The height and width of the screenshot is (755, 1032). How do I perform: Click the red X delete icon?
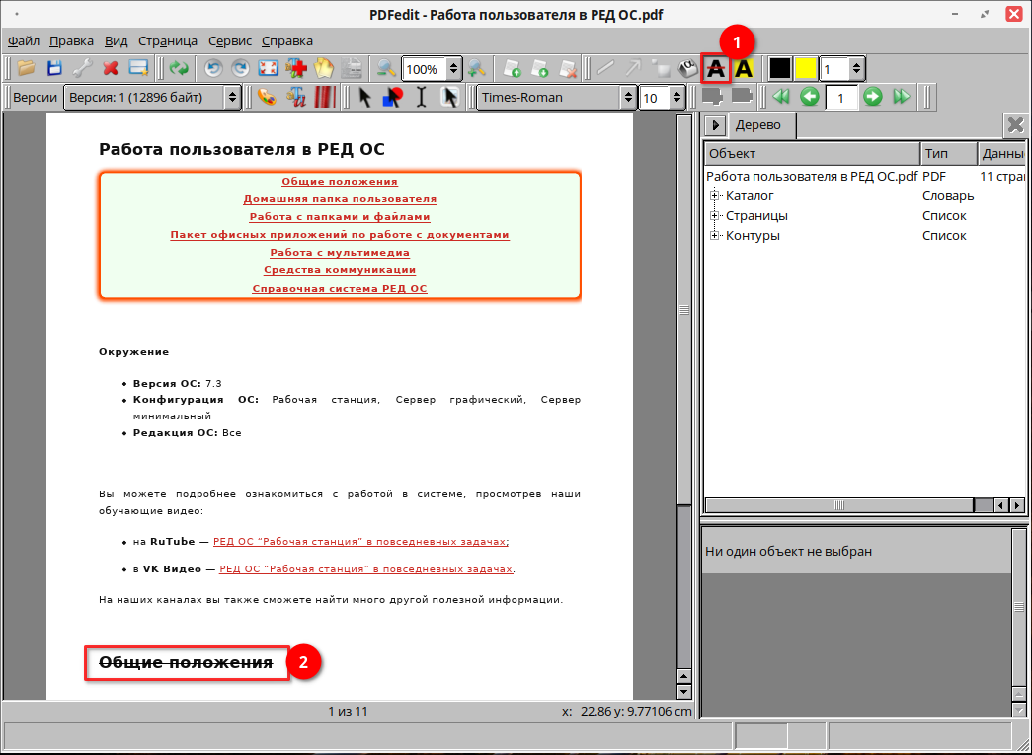[111, 69]
